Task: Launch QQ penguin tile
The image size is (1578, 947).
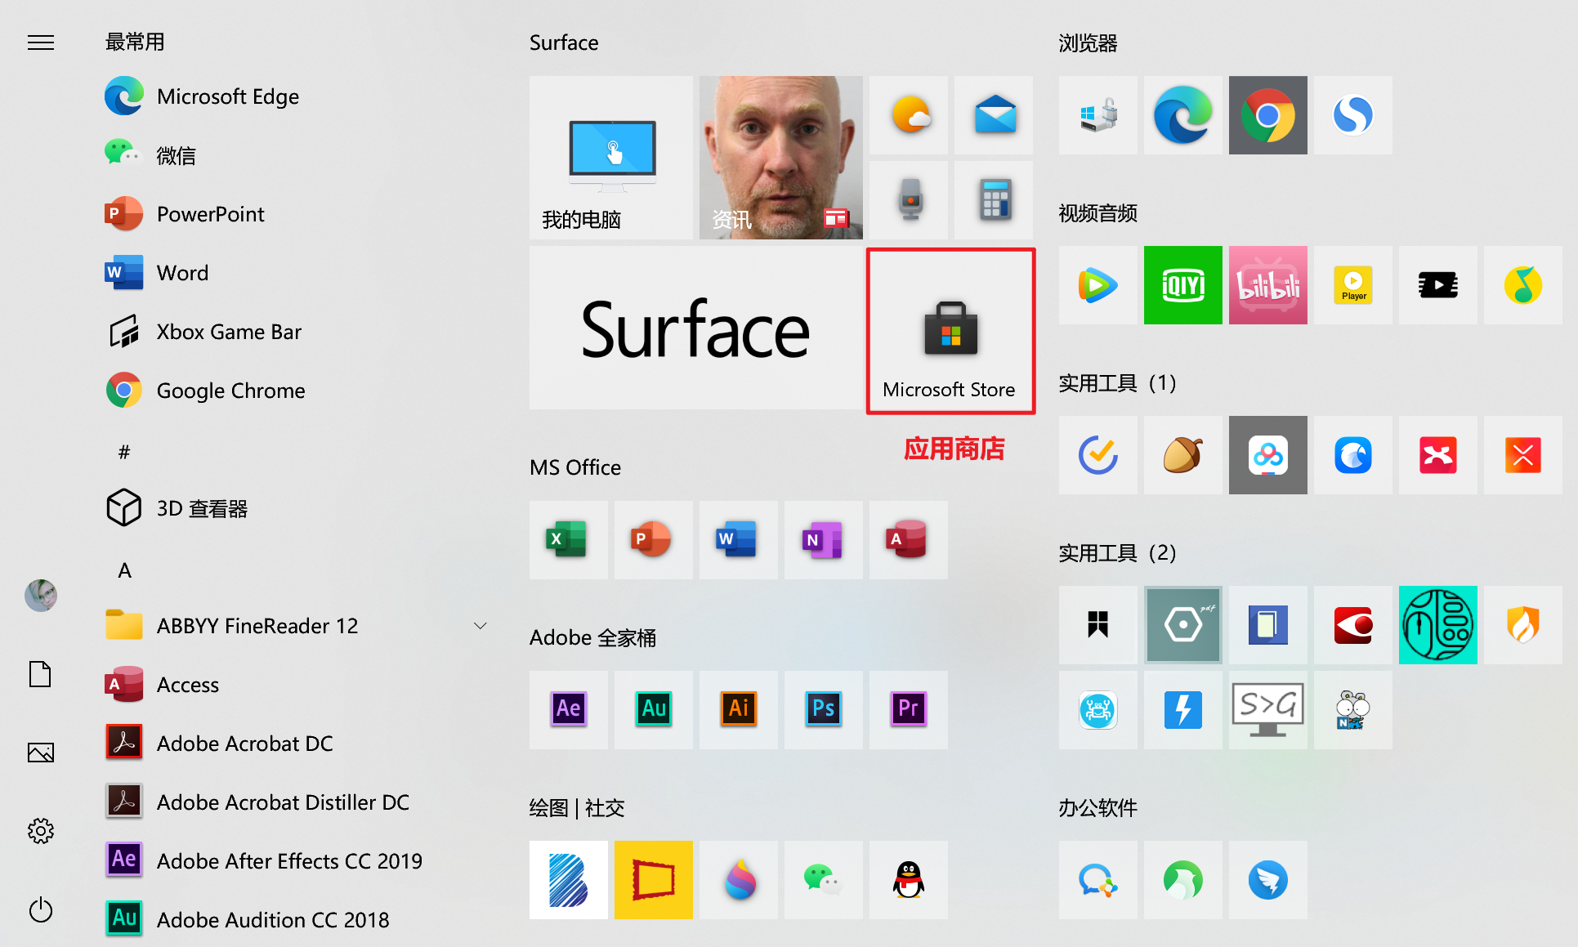Action: tap(908, 880)
